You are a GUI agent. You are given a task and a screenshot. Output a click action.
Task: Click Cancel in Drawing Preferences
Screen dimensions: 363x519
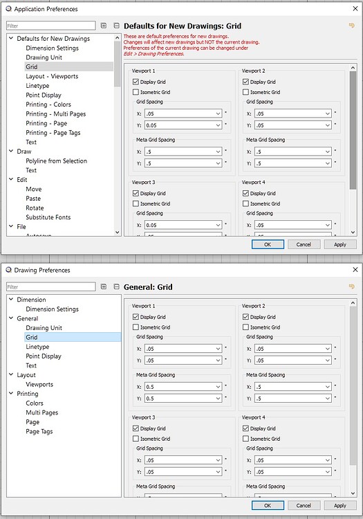(x=304, y=505)
